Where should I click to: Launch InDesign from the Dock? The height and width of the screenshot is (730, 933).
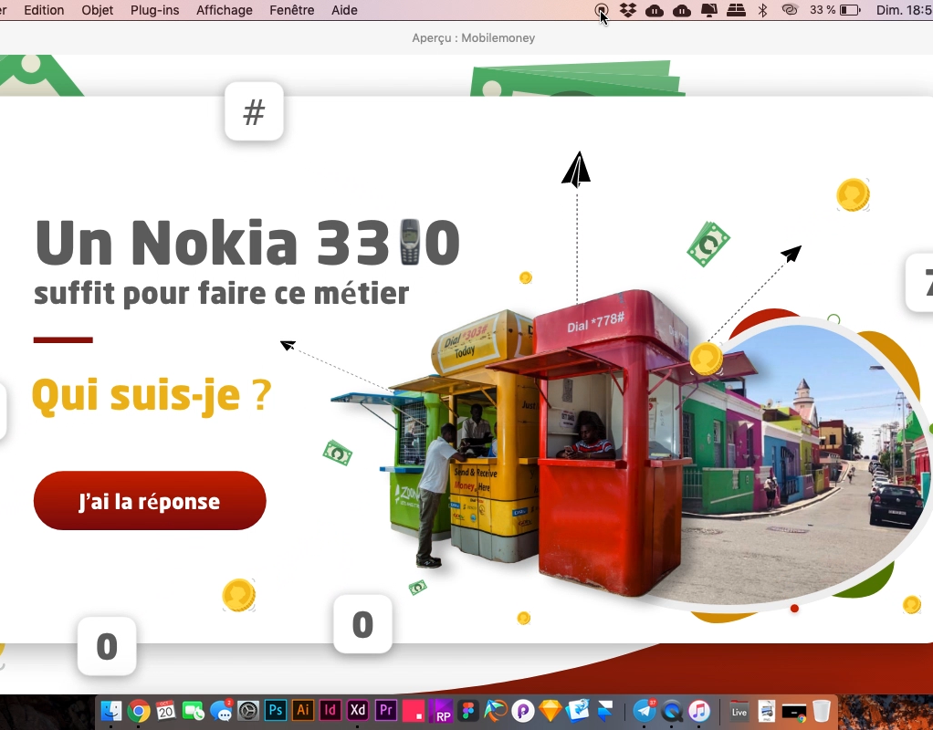[330, 710]
